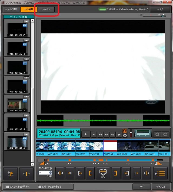Move to next keyframe (bars-orange arrow)
Image resolution: width=173 pixels, height=192 pixels.
[136, 173]
